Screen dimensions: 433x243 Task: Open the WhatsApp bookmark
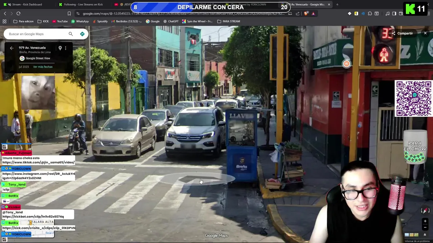point(80,21)
